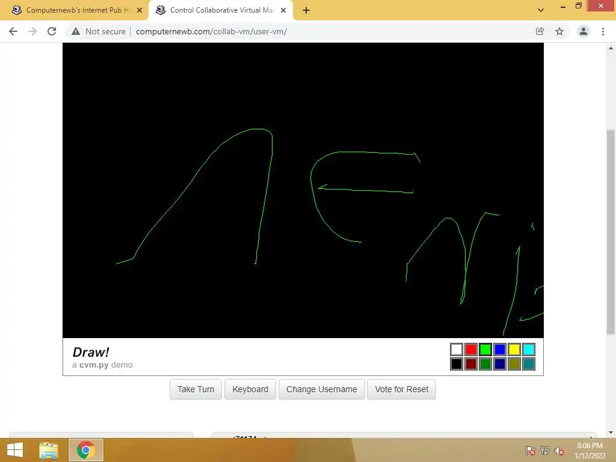Click the muted volume tray icon
616x462 pixels.
coord(559,451)
